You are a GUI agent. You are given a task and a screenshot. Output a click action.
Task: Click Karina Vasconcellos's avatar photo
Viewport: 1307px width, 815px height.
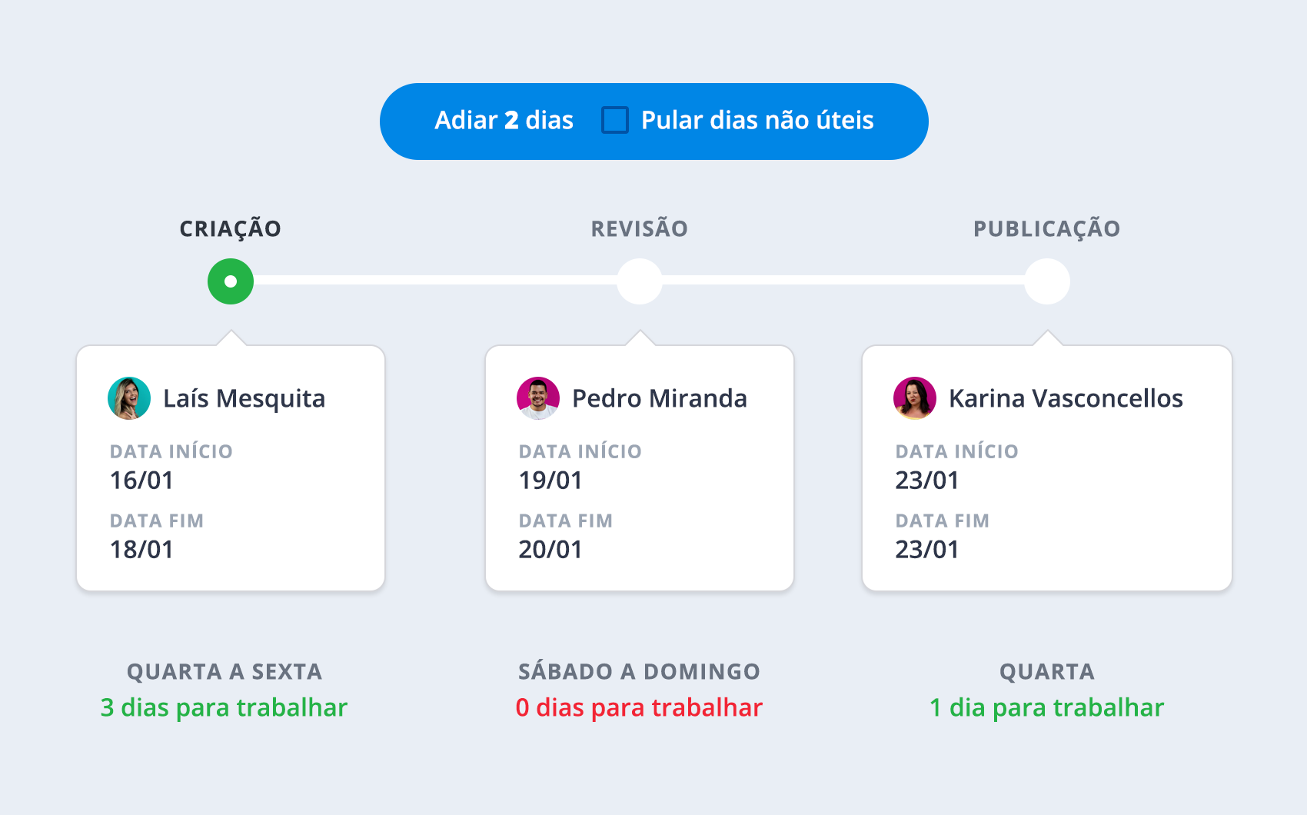(915, 398)
